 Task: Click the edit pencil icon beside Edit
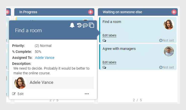[14, 94]
